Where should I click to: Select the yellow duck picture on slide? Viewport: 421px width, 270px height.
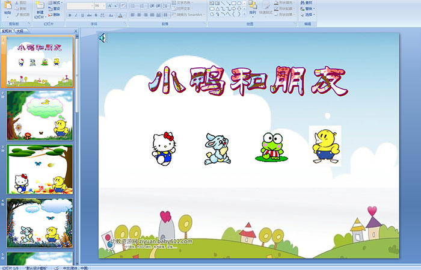pos(325,146)
